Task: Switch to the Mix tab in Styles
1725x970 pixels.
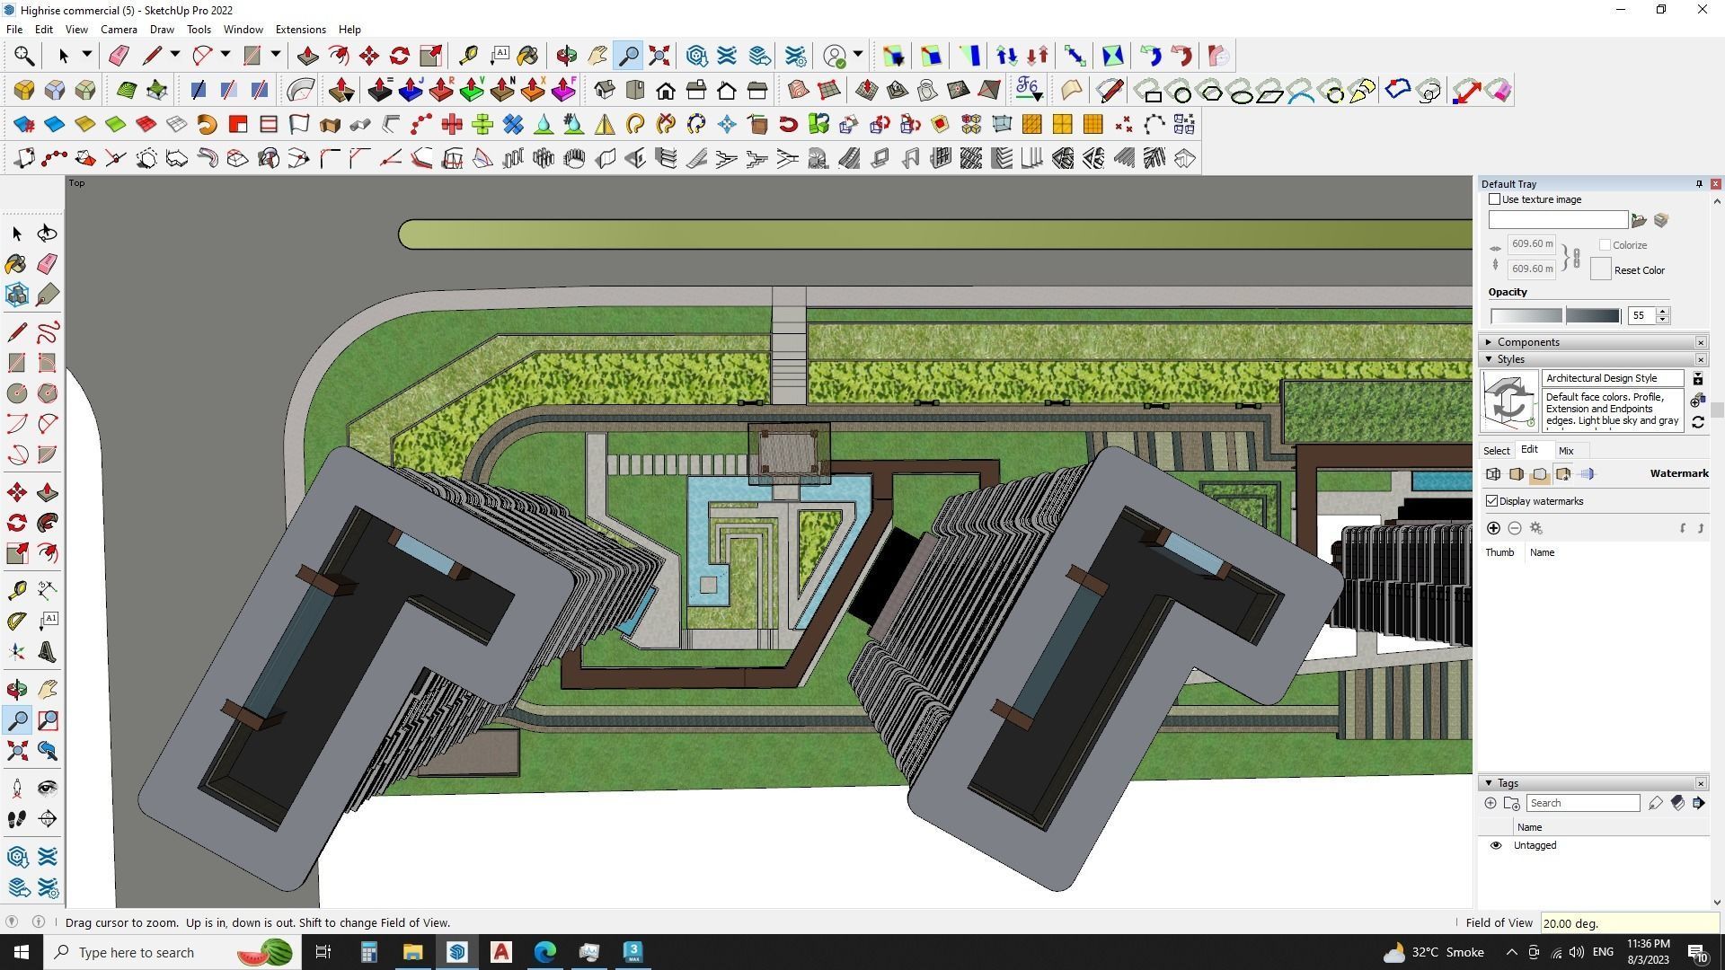Action: (1566, 451)
